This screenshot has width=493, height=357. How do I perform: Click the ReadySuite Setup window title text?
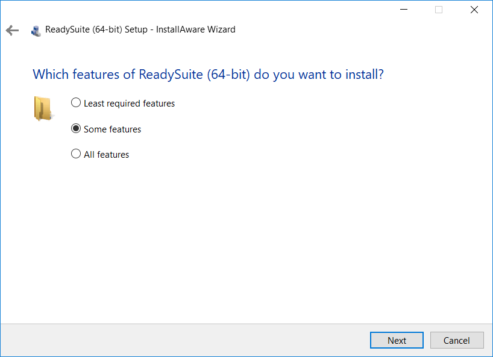(x=140, y=29)
